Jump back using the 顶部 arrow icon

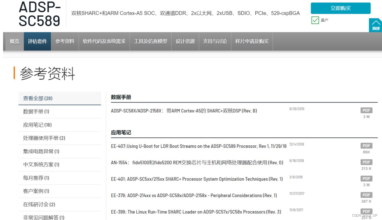click(376, 25)
